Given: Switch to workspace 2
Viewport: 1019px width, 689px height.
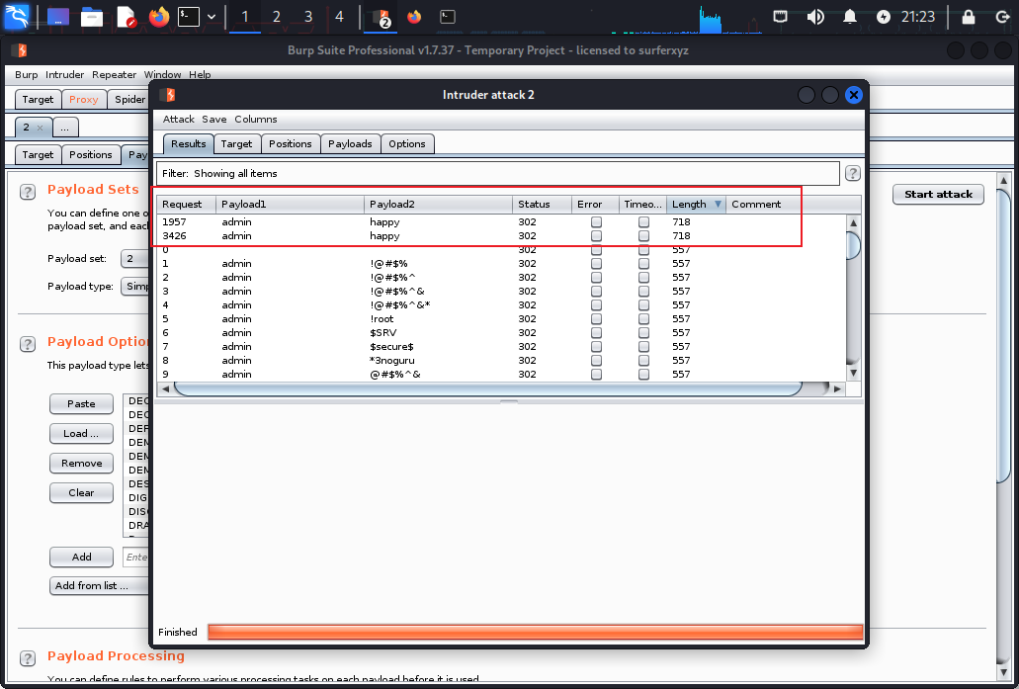Looking at the screenshot, I should click(276, 17).
